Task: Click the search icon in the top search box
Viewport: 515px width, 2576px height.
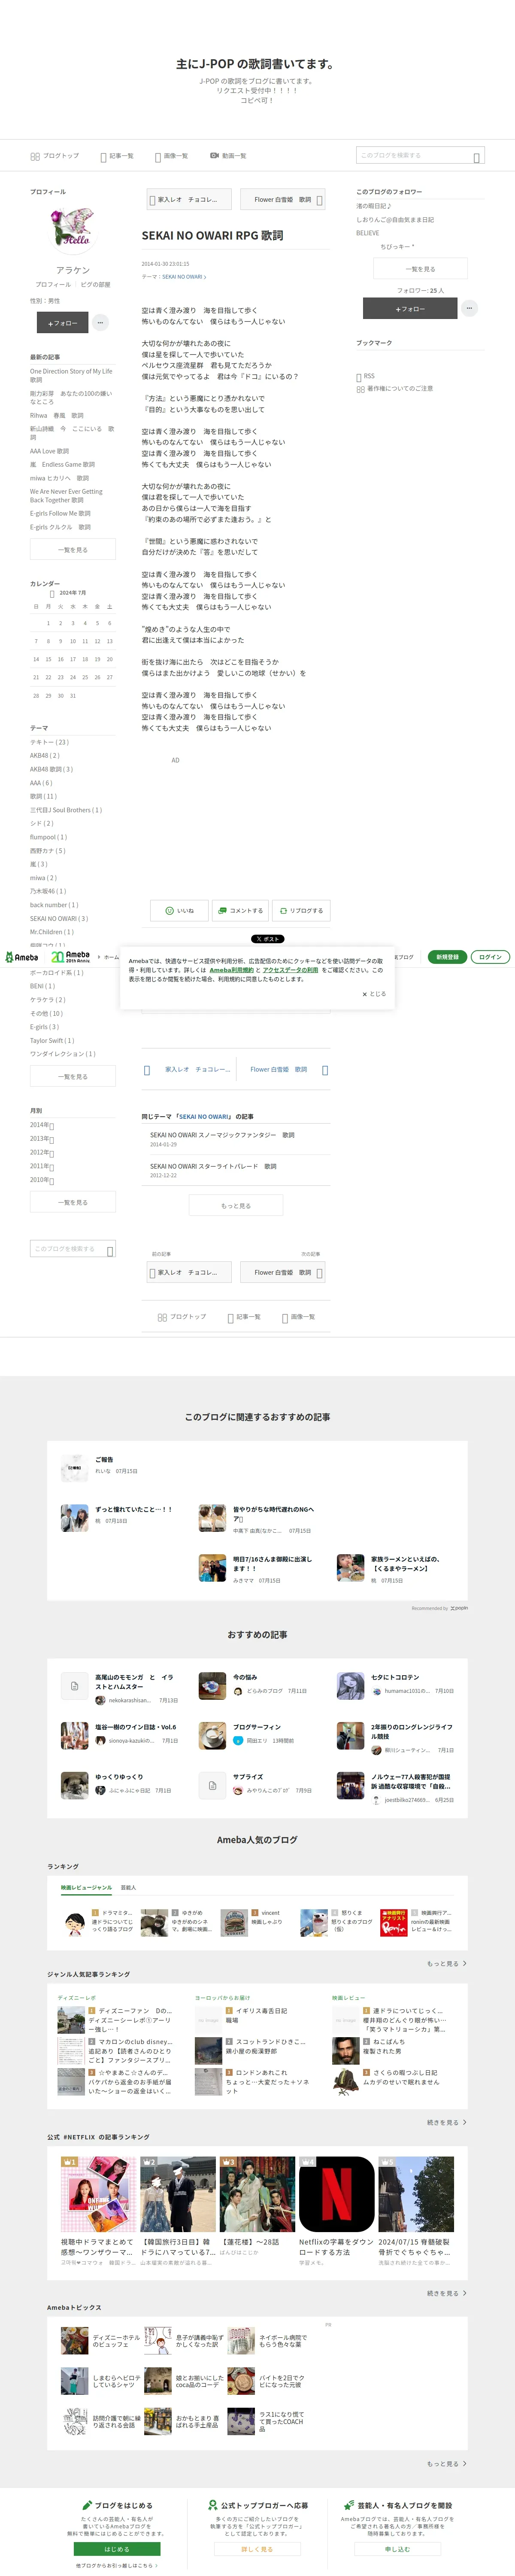Action: [x=477, y=157]
